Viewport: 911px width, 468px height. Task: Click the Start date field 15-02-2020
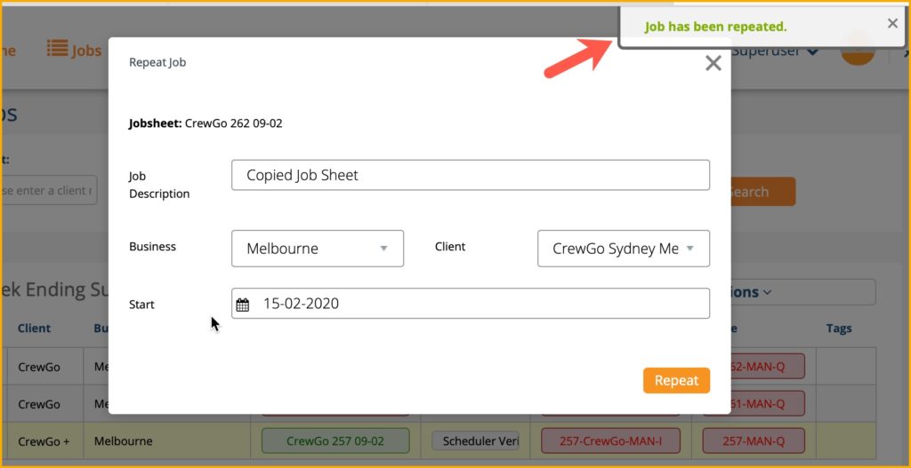click(x=480, y=304)
